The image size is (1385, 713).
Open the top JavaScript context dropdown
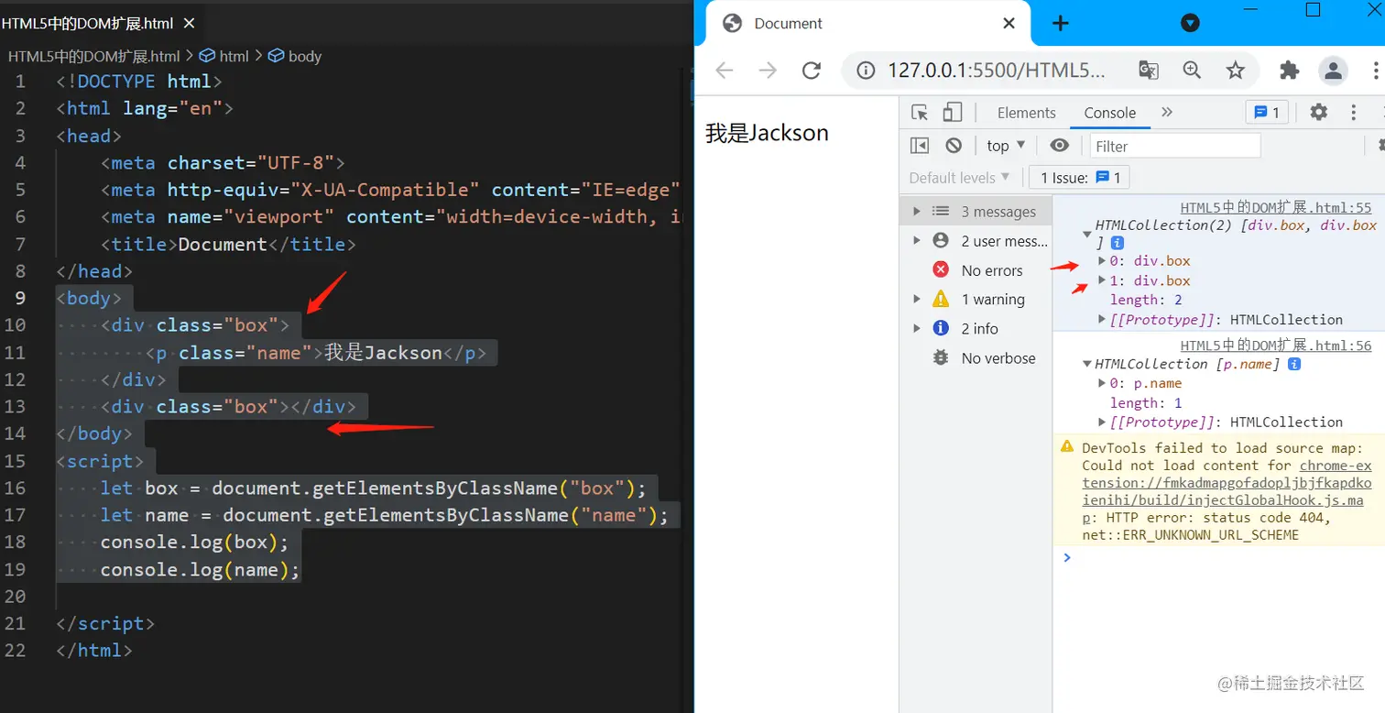(x=1007, y=146)
